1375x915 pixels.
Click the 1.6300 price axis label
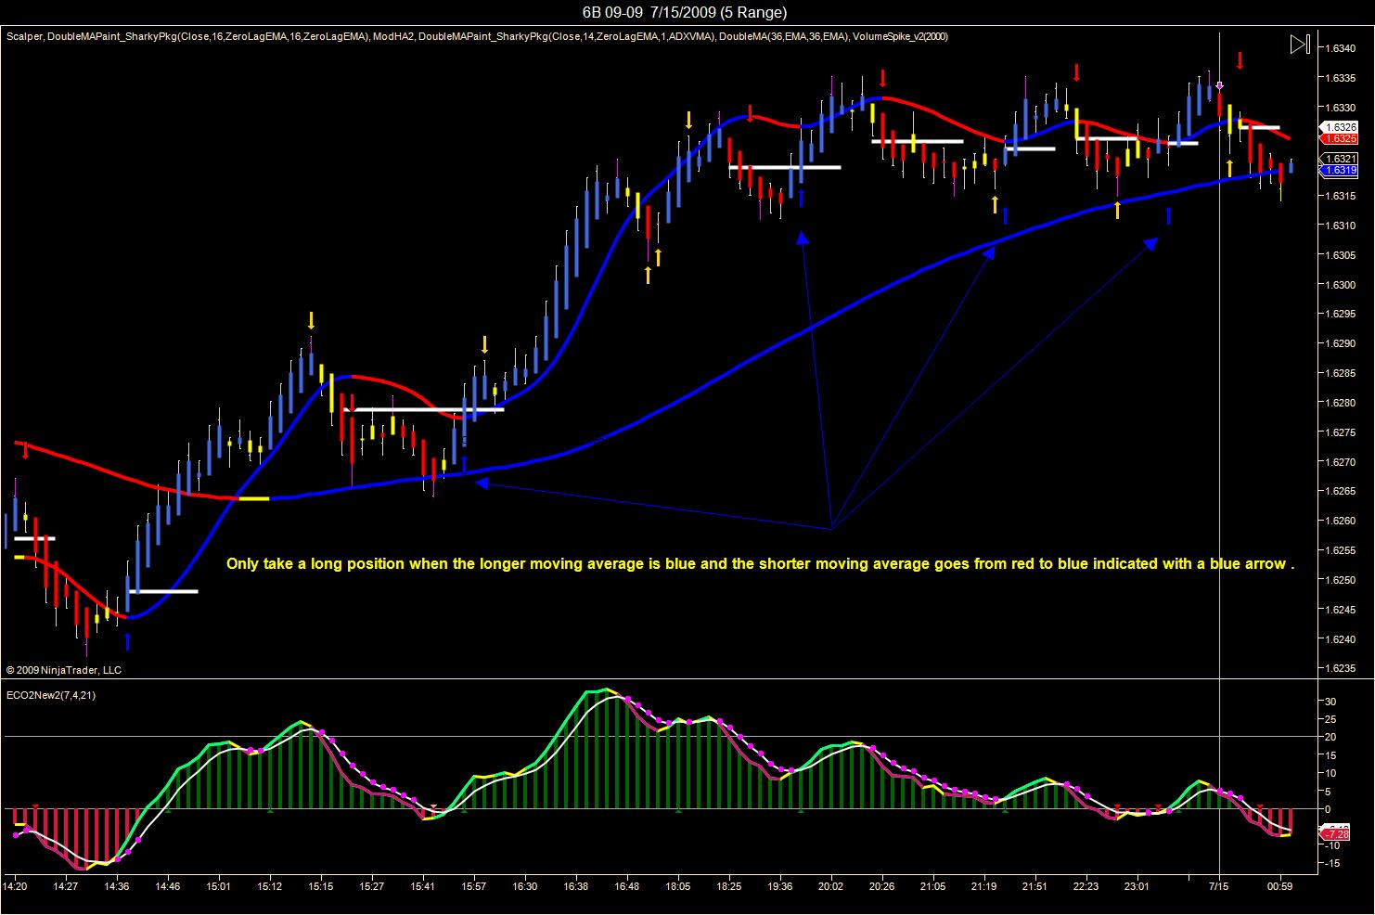point(1341,285)
